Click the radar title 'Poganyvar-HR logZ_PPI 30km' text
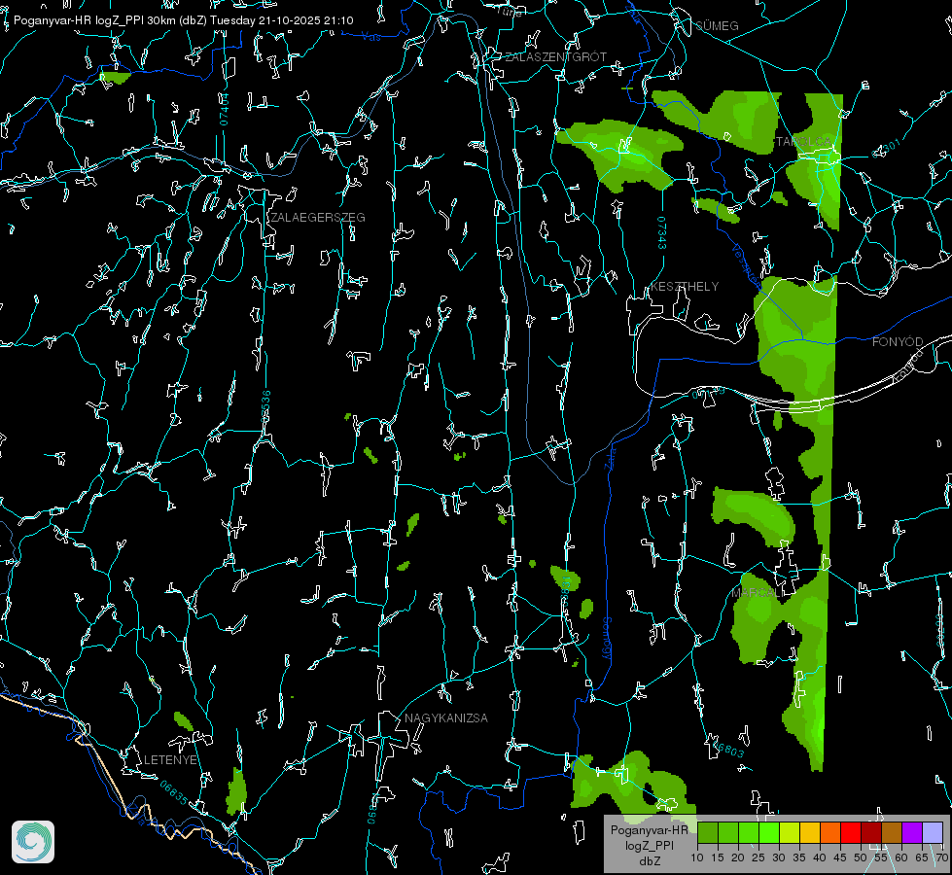 point(93,20)
